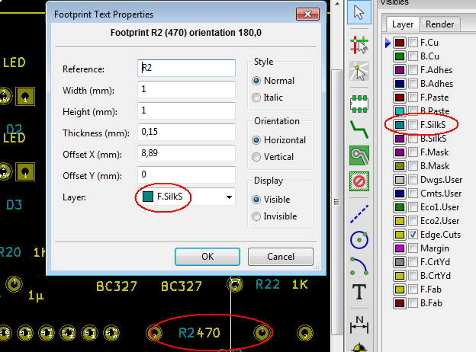
Task: Close the Footprint Text Properties dialog
Action: (x=307, y=14)
